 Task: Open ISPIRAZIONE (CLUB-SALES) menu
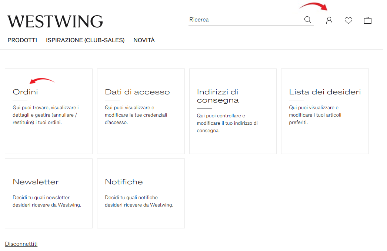85,40
